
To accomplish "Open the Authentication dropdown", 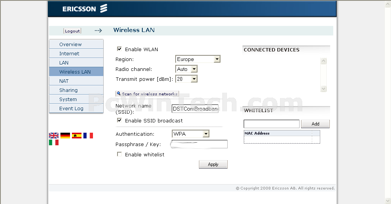I will [191, 134].
